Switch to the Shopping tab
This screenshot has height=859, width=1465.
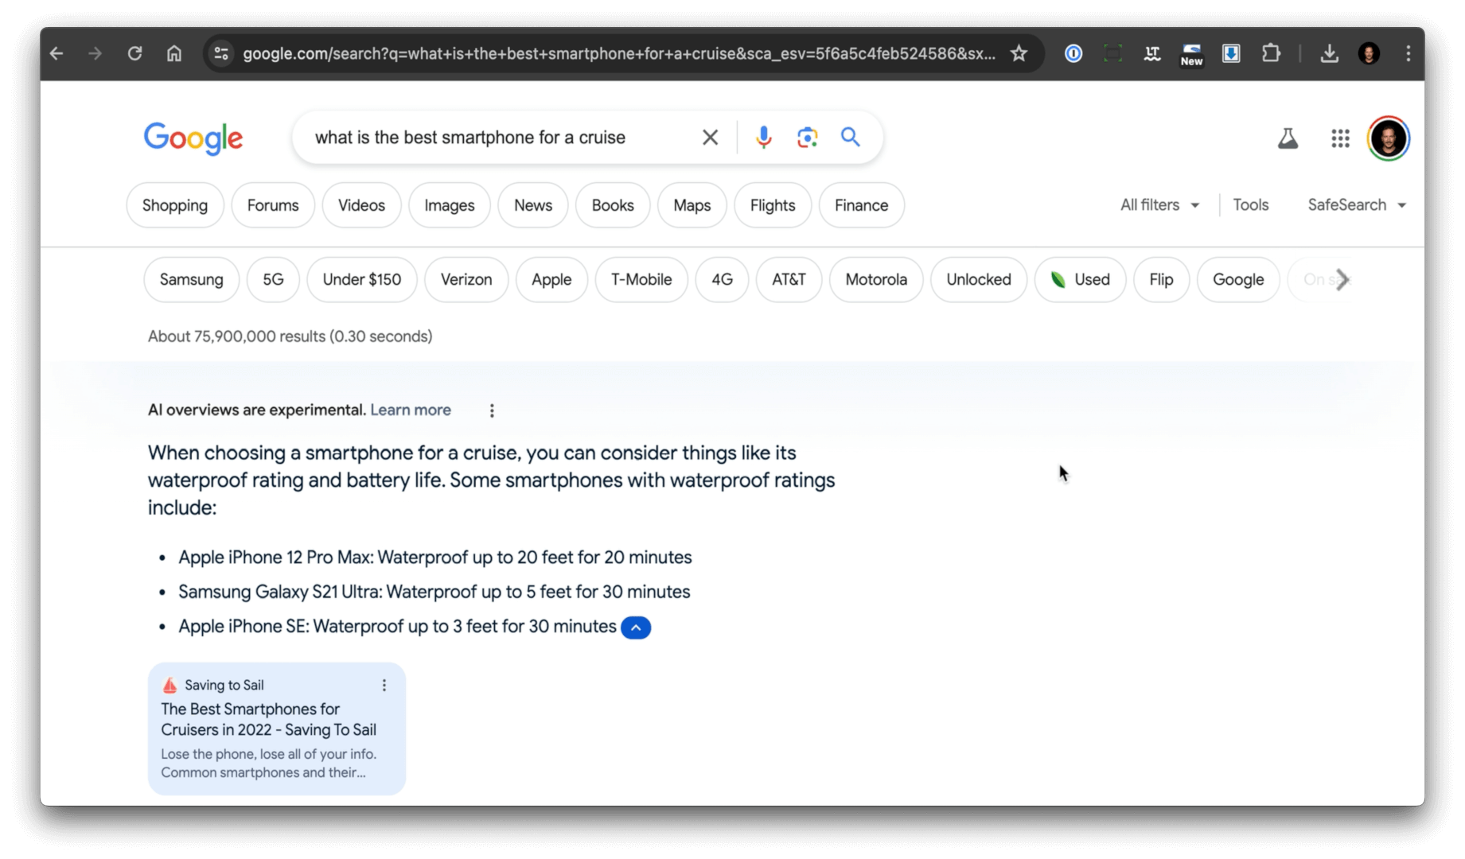tap(175, 205)
